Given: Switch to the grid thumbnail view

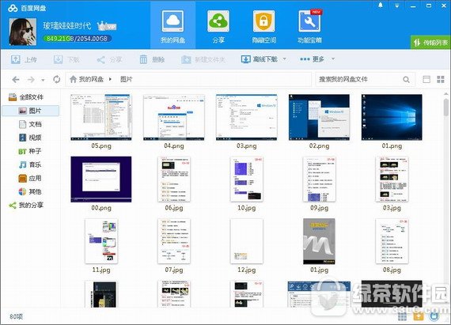Looking at the screenshot, I should pos(441,79).
